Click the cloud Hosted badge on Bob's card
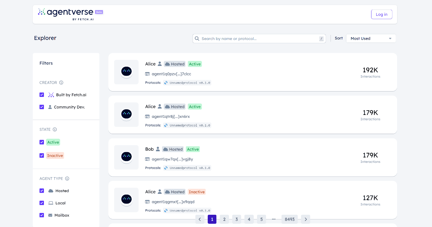This screenshot has height=227, width=432. pyautogui.click(x=173, y=149)
